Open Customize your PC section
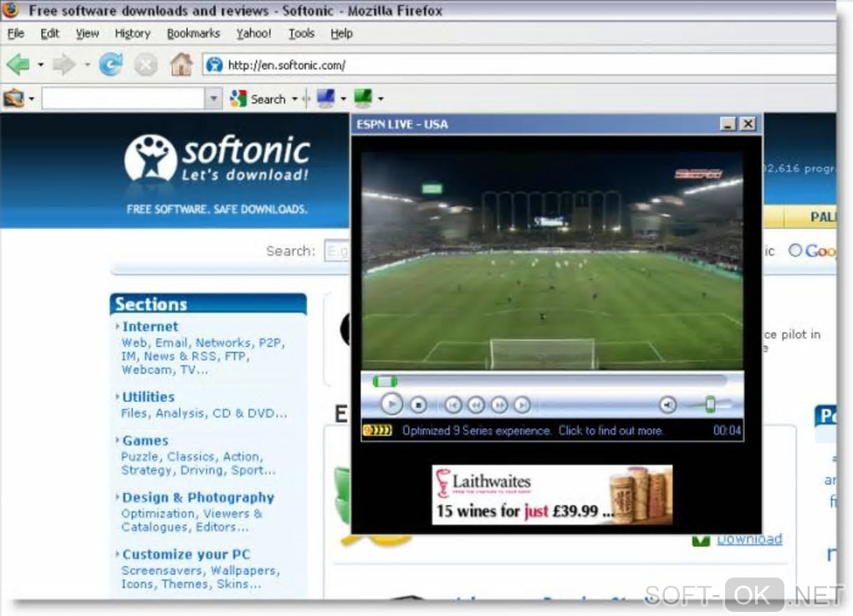The height and width of the screenshot is (616, 853). [x=186, y=554]
